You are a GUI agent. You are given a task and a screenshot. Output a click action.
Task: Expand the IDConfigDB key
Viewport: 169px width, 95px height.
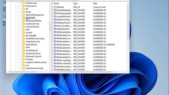(x=21, y=36)
